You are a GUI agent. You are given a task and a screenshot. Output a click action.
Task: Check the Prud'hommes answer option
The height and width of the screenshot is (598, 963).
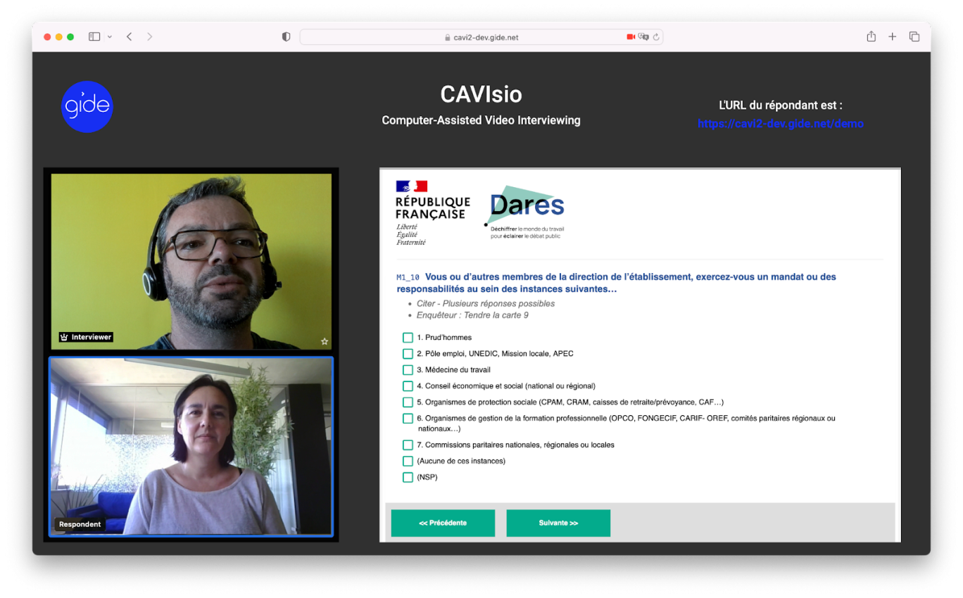408,337
